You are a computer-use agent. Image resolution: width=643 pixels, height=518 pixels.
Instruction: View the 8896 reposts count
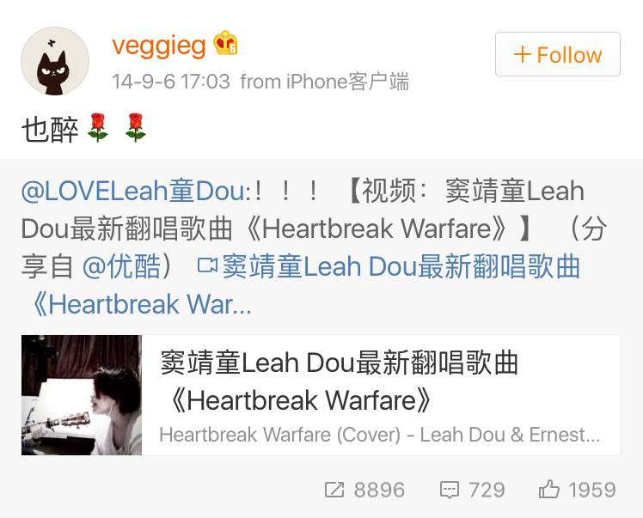click(379, 490)
